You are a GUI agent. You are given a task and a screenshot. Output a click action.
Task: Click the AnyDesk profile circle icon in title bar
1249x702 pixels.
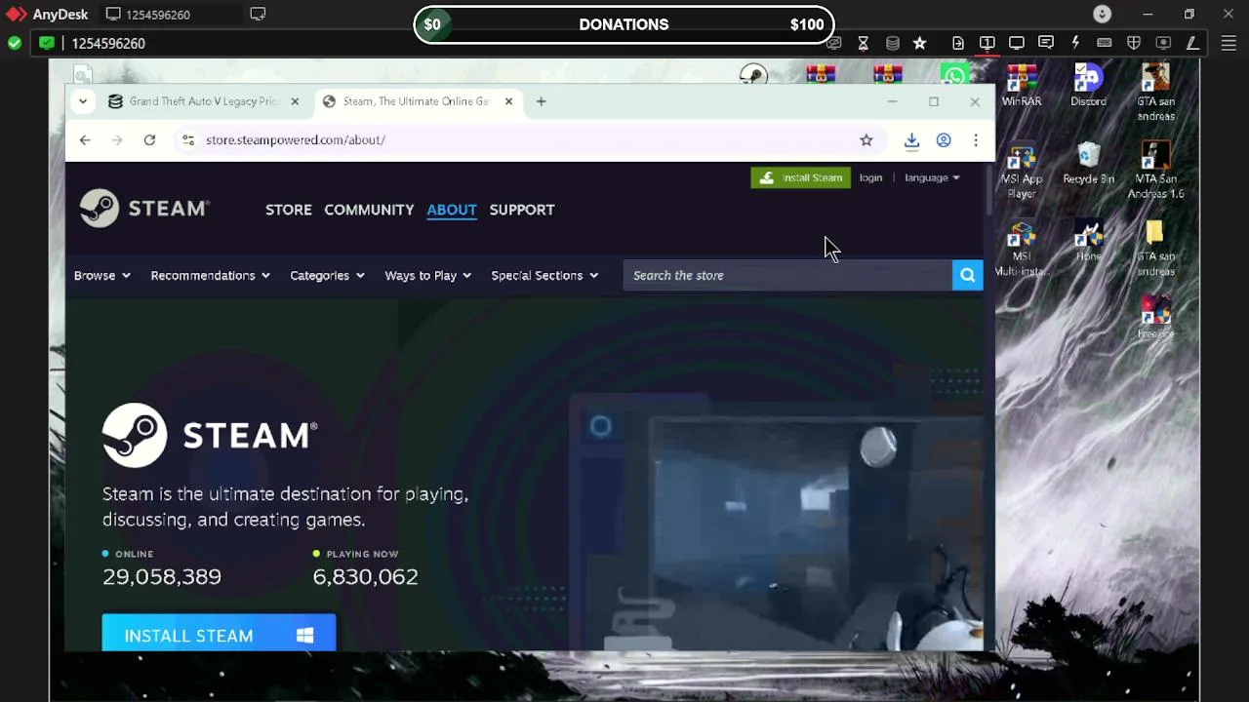1102,14
